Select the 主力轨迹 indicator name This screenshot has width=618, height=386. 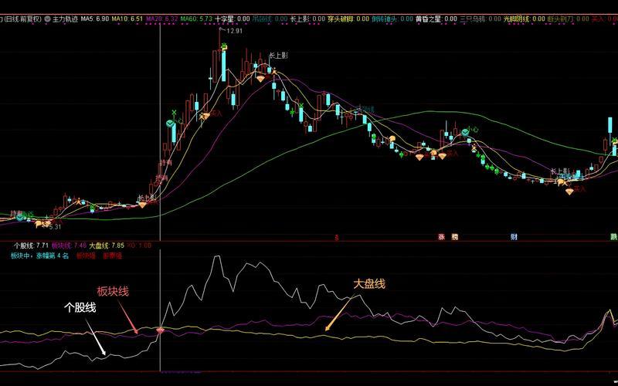[67, 18]
